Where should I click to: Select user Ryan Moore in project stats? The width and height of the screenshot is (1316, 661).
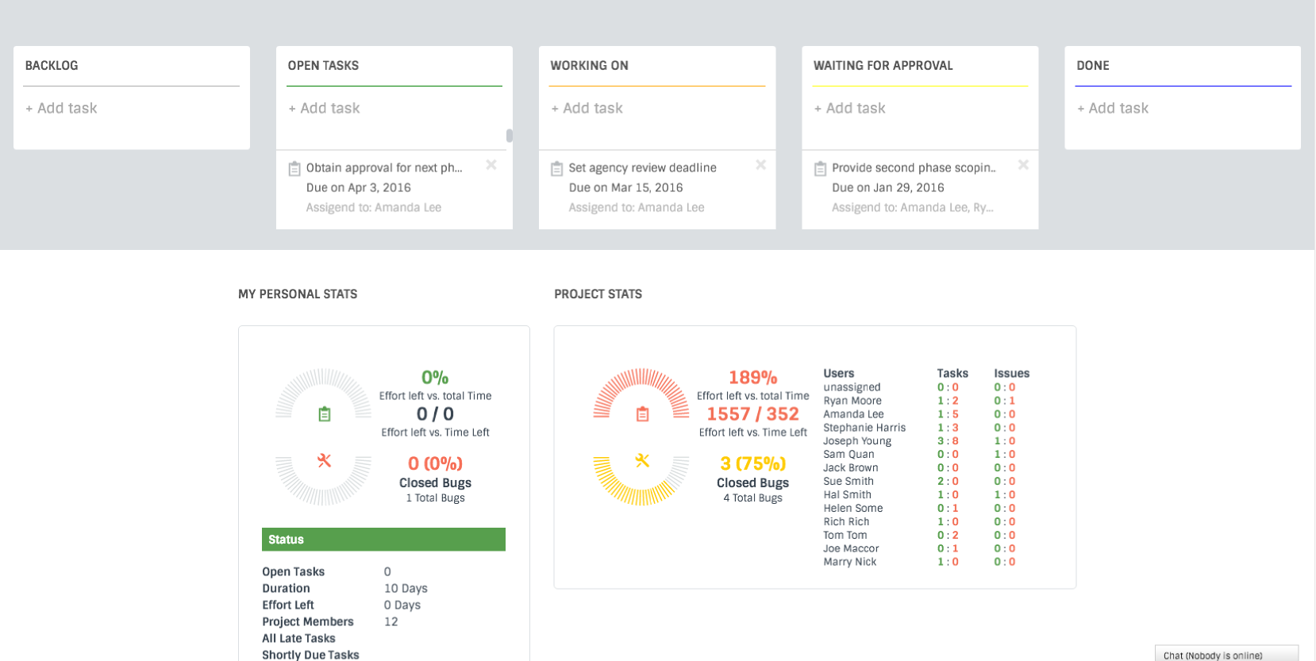click(x=852, y=401)
